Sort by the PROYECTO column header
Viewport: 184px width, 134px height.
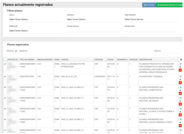coord(13,60)
